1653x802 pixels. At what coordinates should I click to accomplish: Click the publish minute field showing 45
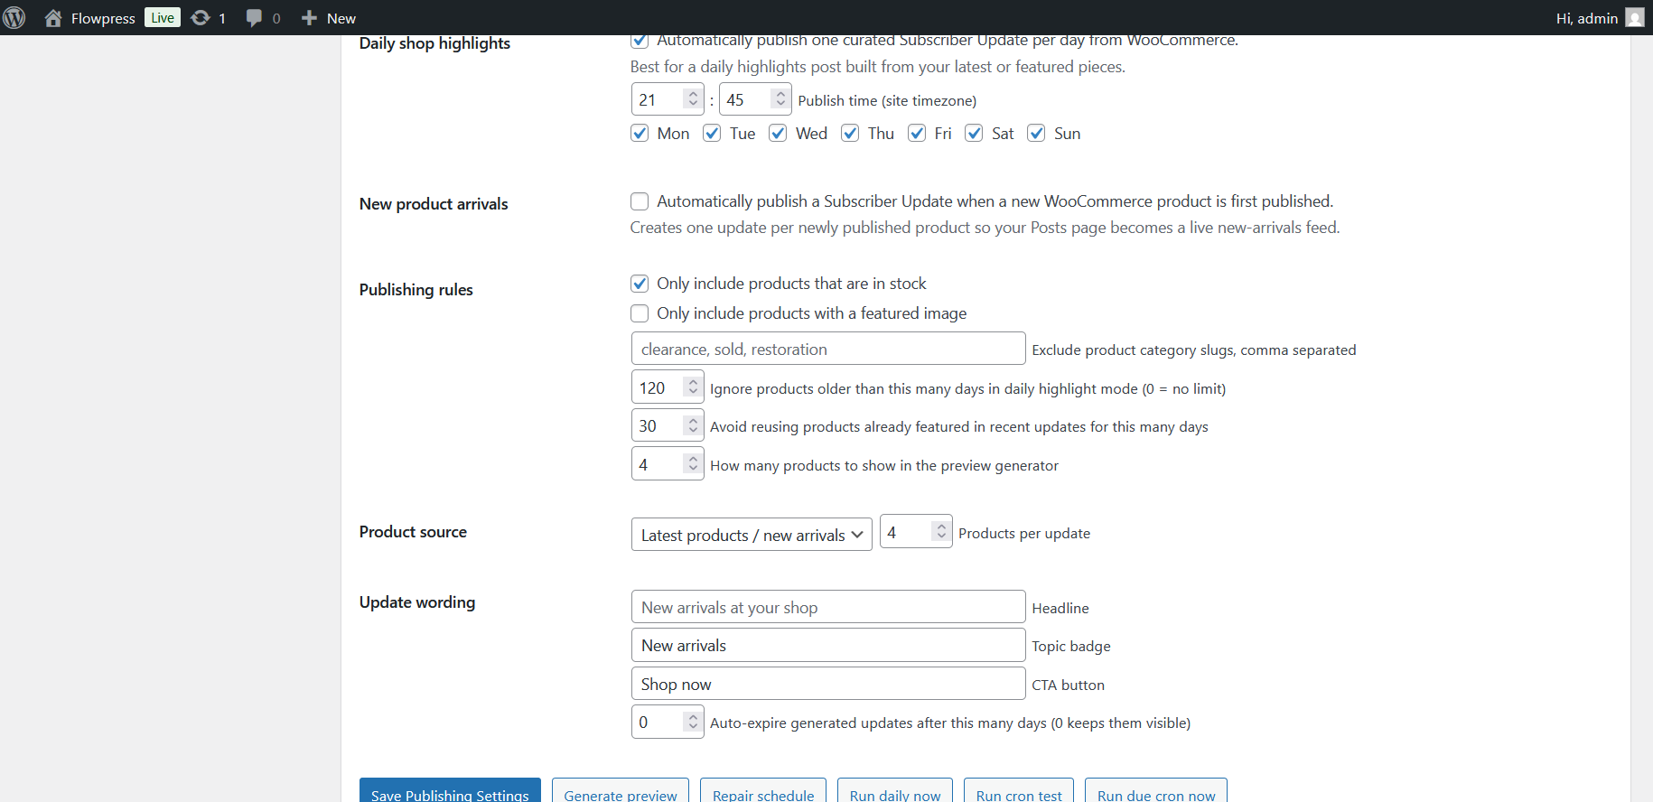click(x=755, y=99)
